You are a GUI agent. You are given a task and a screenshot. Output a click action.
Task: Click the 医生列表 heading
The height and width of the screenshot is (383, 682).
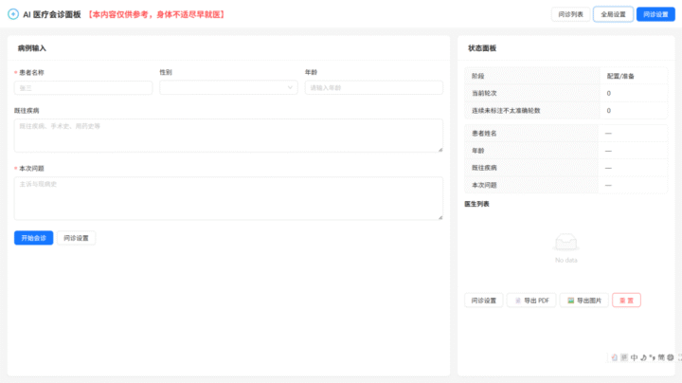(476, 204)
